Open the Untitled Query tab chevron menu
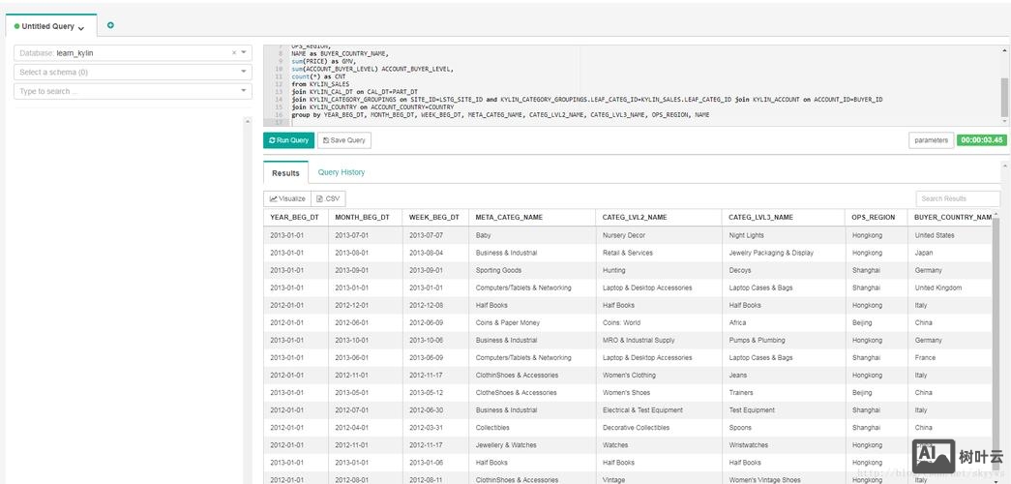The height and width of the screenshot is (484, 1011). [81, 28]
